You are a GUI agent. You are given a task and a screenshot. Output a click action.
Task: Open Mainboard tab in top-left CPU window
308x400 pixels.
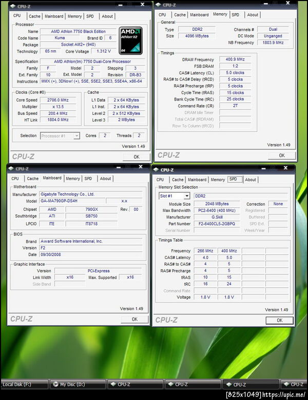(54, 16)
